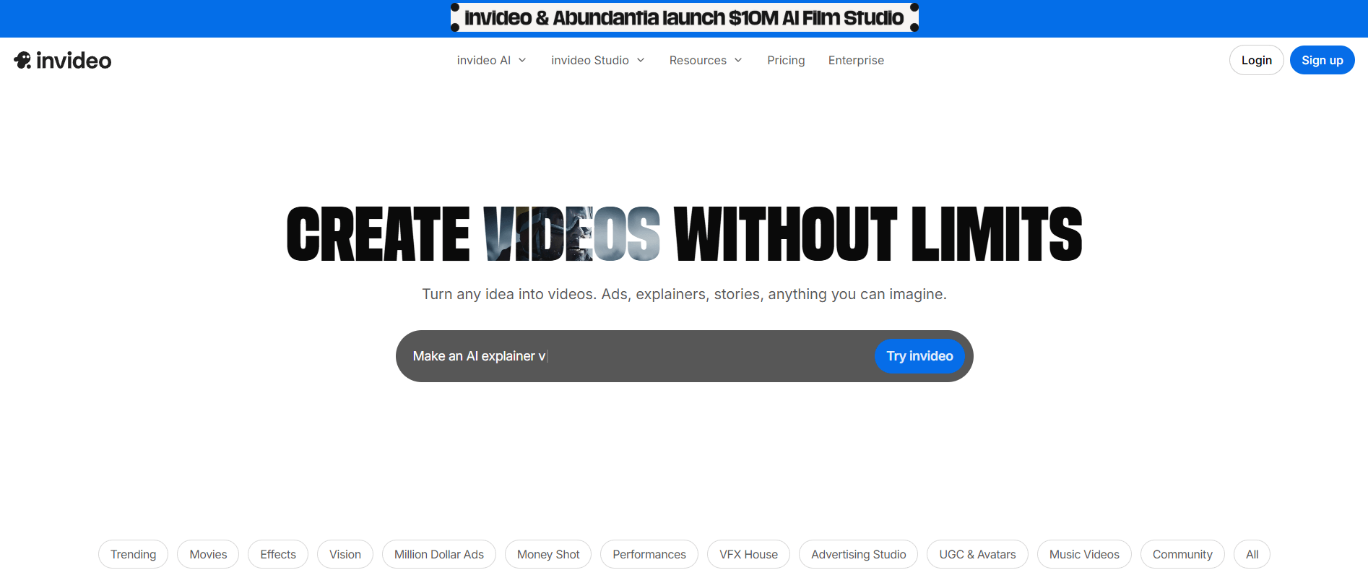Open the invideo AI dropdown menu
Image resolution: width=1368 pixels, height=583 pixels.
[491, 60]
